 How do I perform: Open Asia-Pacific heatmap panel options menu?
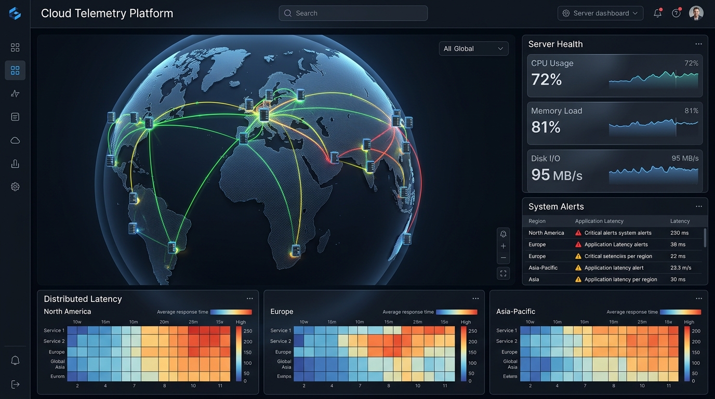coord(699,299)
